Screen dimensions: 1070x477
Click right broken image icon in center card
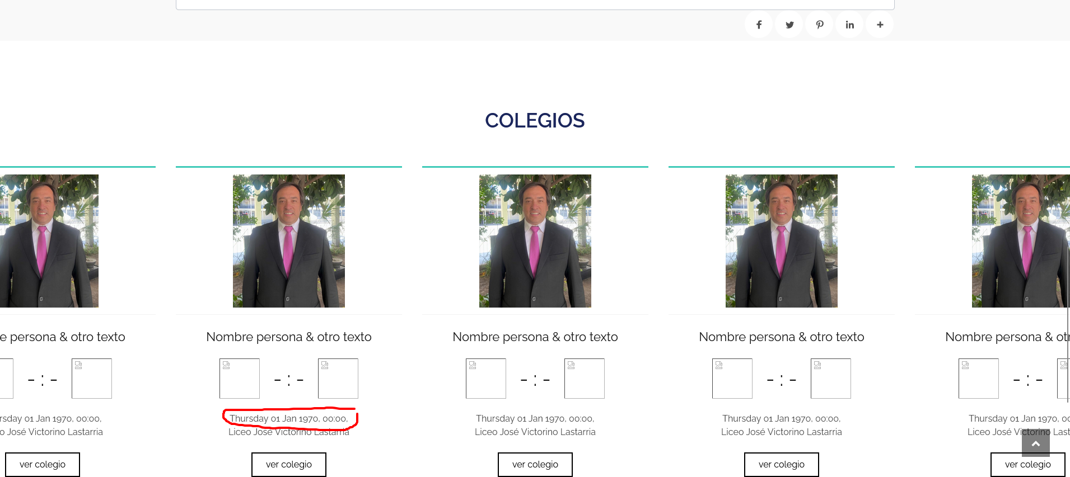pos(585,379)
